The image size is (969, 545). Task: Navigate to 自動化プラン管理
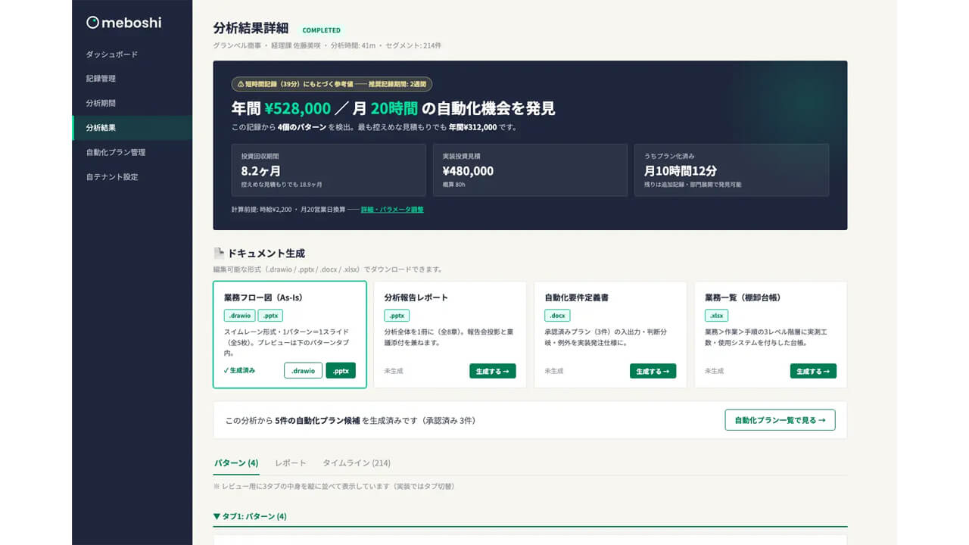click(x=132, y=152)
